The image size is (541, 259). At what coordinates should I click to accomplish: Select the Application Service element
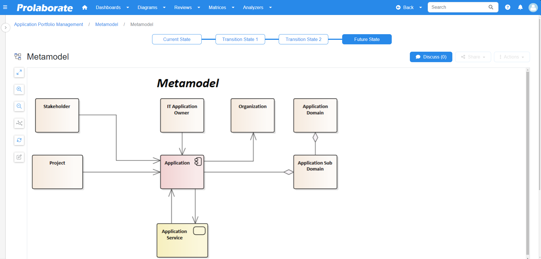pyautogui.click(x=182, y=240)
